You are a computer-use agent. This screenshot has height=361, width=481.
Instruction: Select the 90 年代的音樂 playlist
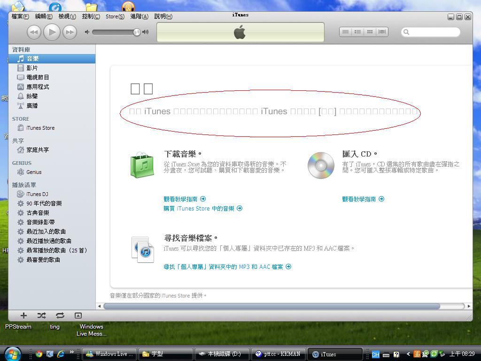52,204
